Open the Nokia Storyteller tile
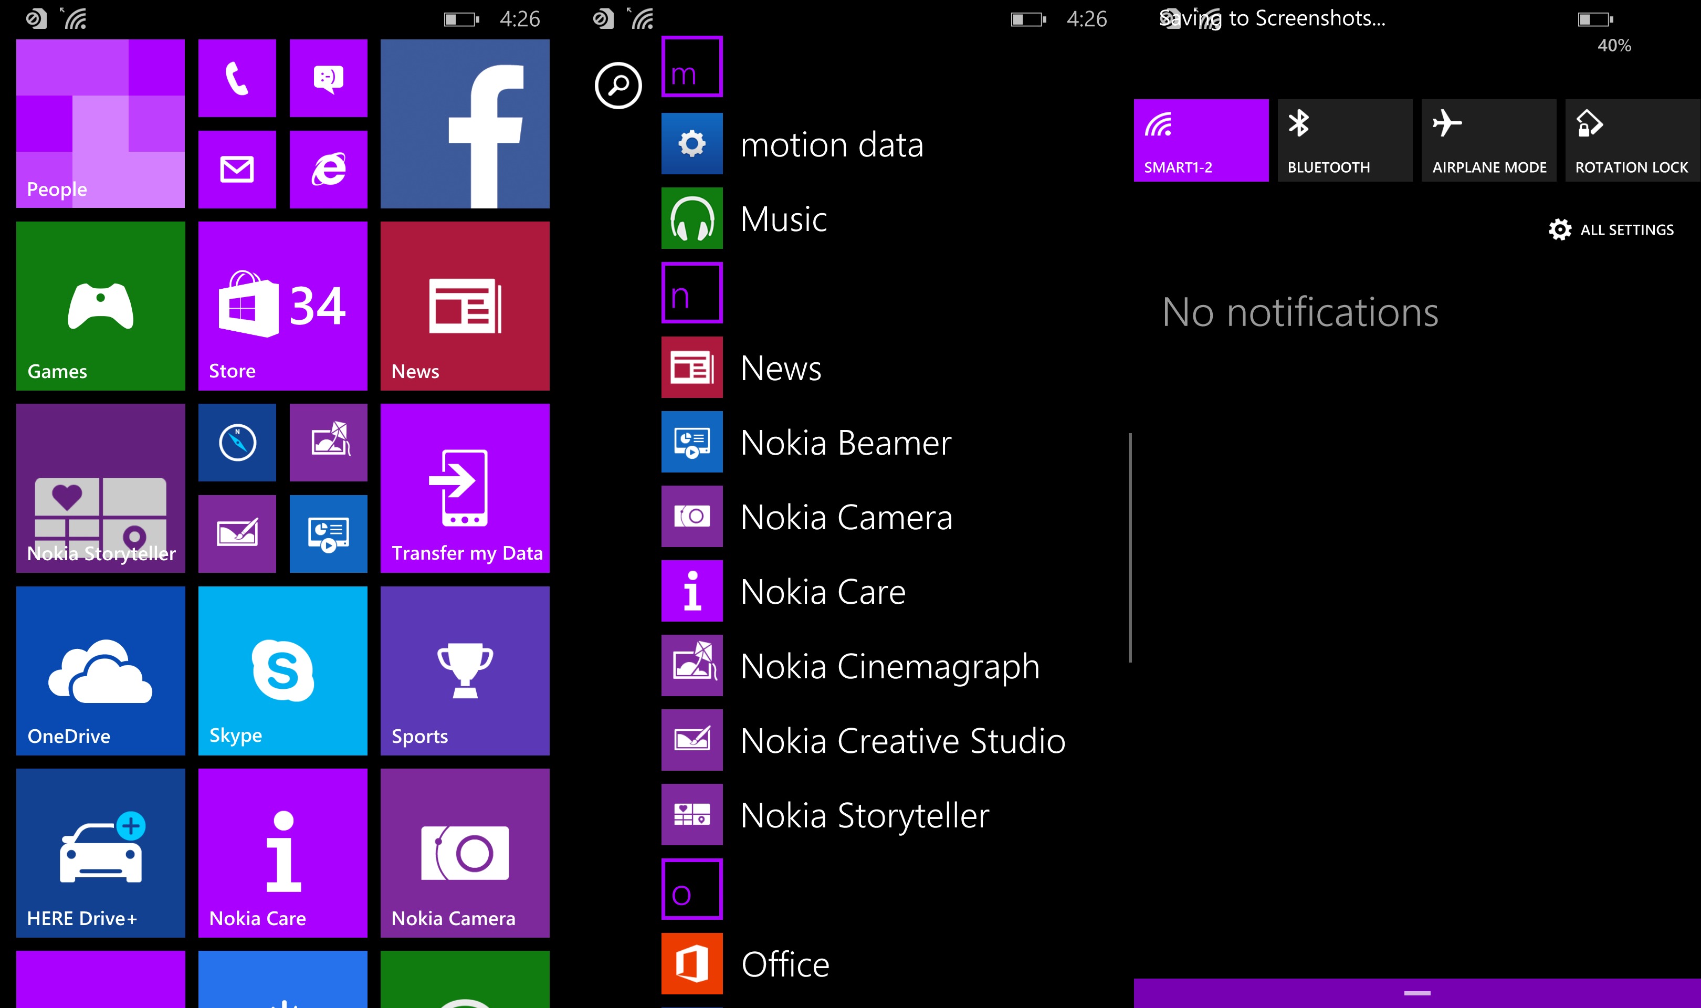The image size is (1701, 1008). pos(100,488)
